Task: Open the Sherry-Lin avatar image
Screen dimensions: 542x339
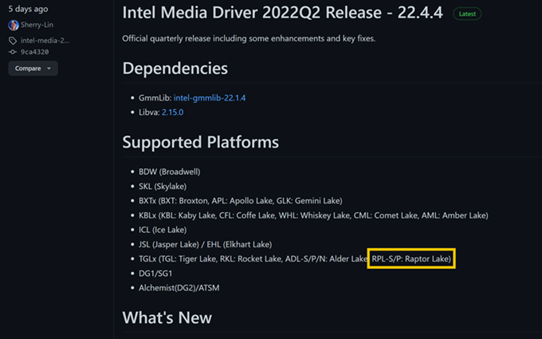Action: click(x=14, y=25)
